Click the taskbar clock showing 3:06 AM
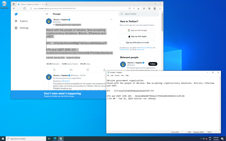The height and width of the screenshot is (141, 226). 216,139
